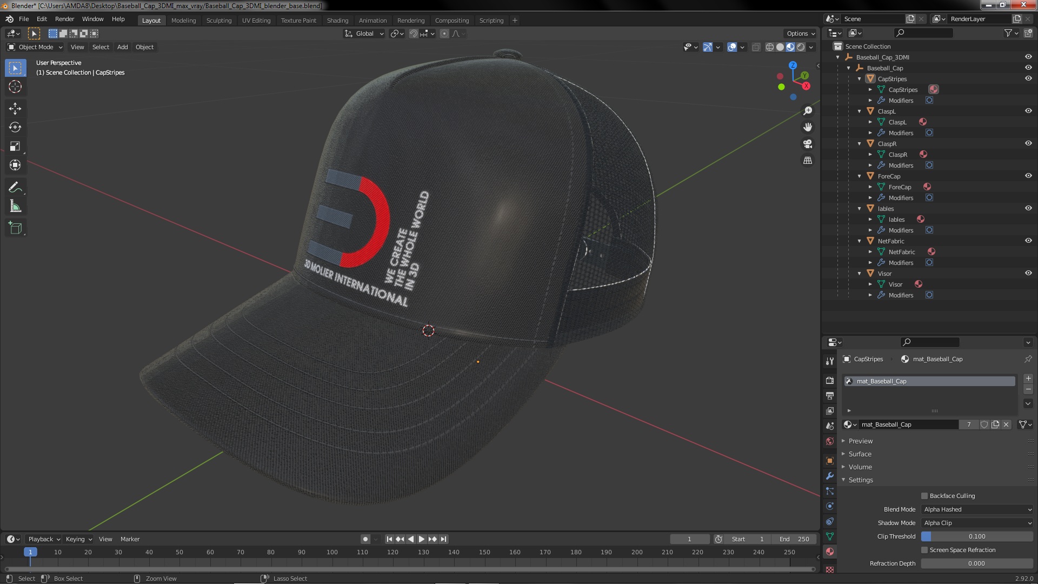This screenshot has width=1038, height=584.
Task: Switch to wireframe viewport shading
Action: [x=770, y=47]
